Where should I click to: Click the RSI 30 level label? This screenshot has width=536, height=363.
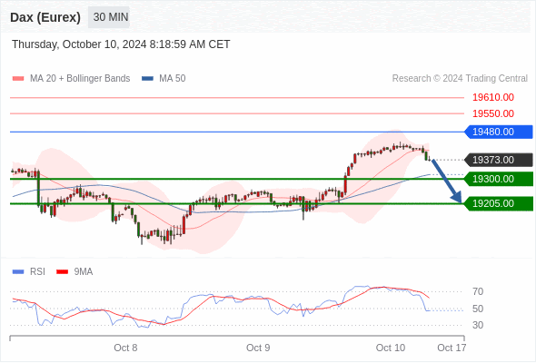pos(478,325)
